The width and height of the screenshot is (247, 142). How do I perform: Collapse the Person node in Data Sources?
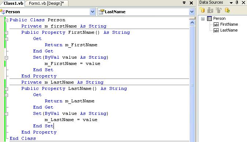pyautogui.click(x=203, y=19)
